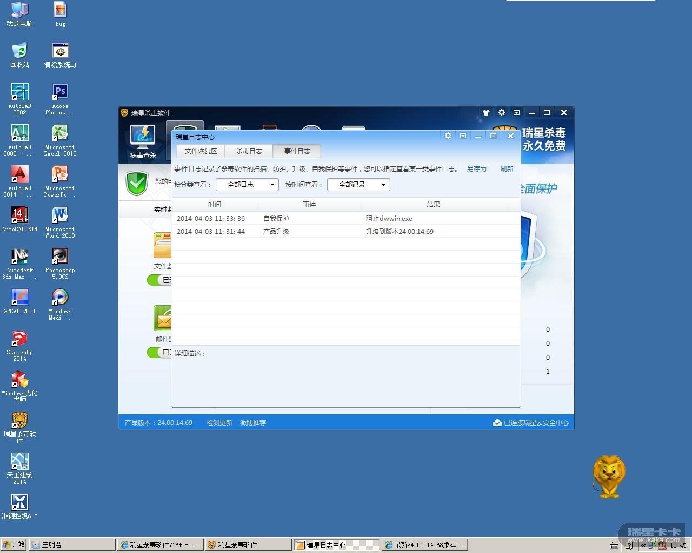The height and width of the screenshot is (553, 692).
Task: Select the Autodesk 3ds Max shortcut
Action: click(19, 264)
